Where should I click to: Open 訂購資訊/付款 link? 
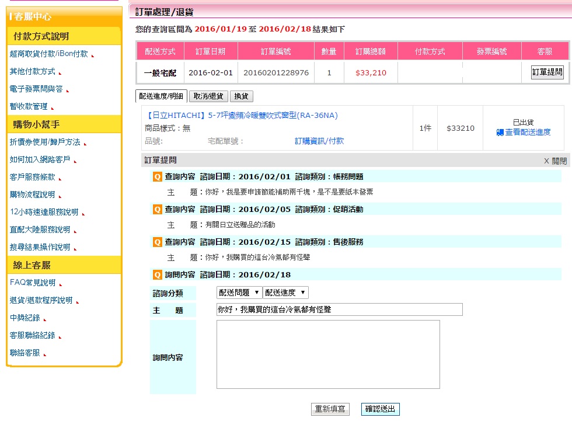point(319,141)
